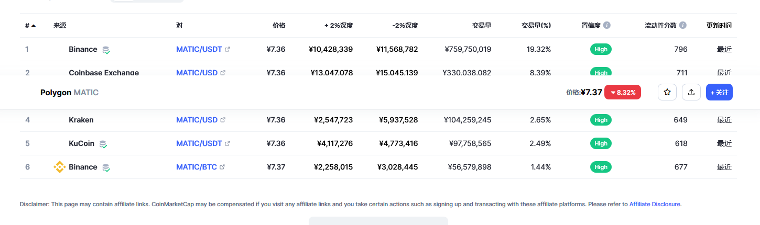
Task: Click info icon beside 流动性分数 column header
Action: pyautogui.click(x=683, y=25)
